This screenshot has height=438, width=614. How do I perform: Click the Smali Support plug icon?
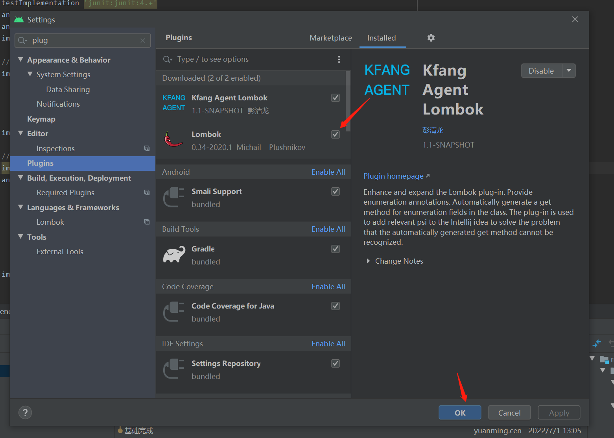click(174, 198)
